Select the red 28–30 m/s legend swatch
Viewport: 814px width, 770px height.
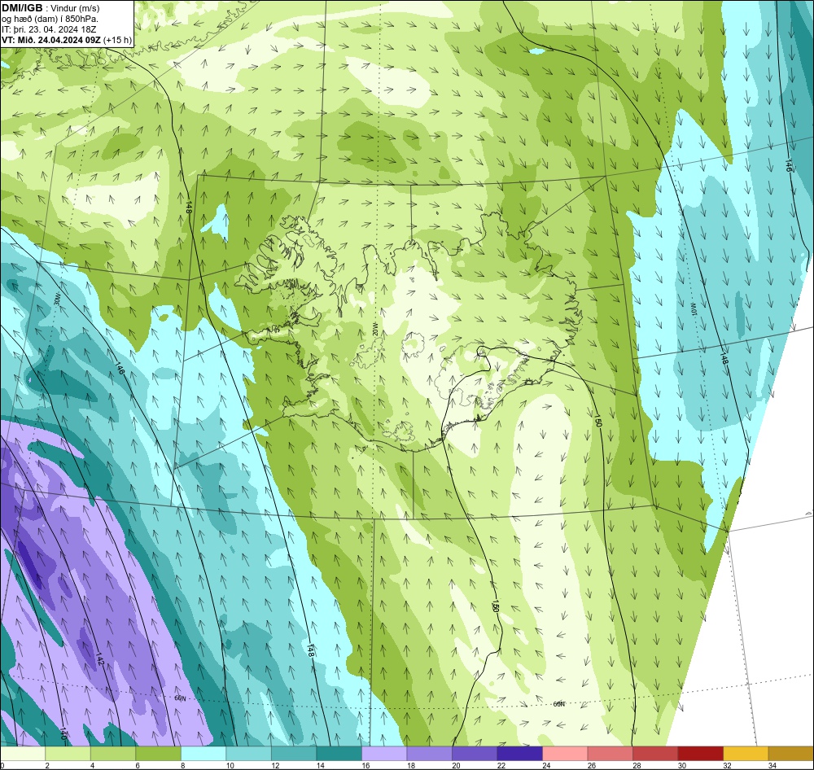pyautogui.click(x=655, y=754)
